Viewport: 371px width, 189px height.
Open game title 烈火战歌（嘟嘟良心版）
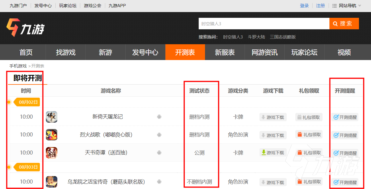click(106, 135)
